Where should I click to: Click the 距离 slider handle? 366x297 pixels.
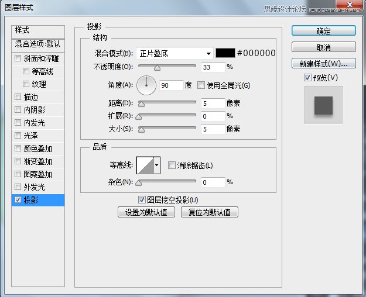point(141,104)
